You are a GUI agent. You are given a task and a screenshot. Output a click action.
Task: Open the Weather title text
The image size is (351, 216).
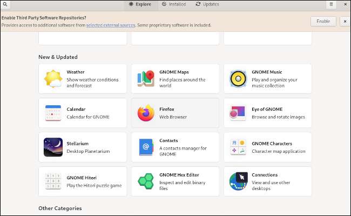76,72
